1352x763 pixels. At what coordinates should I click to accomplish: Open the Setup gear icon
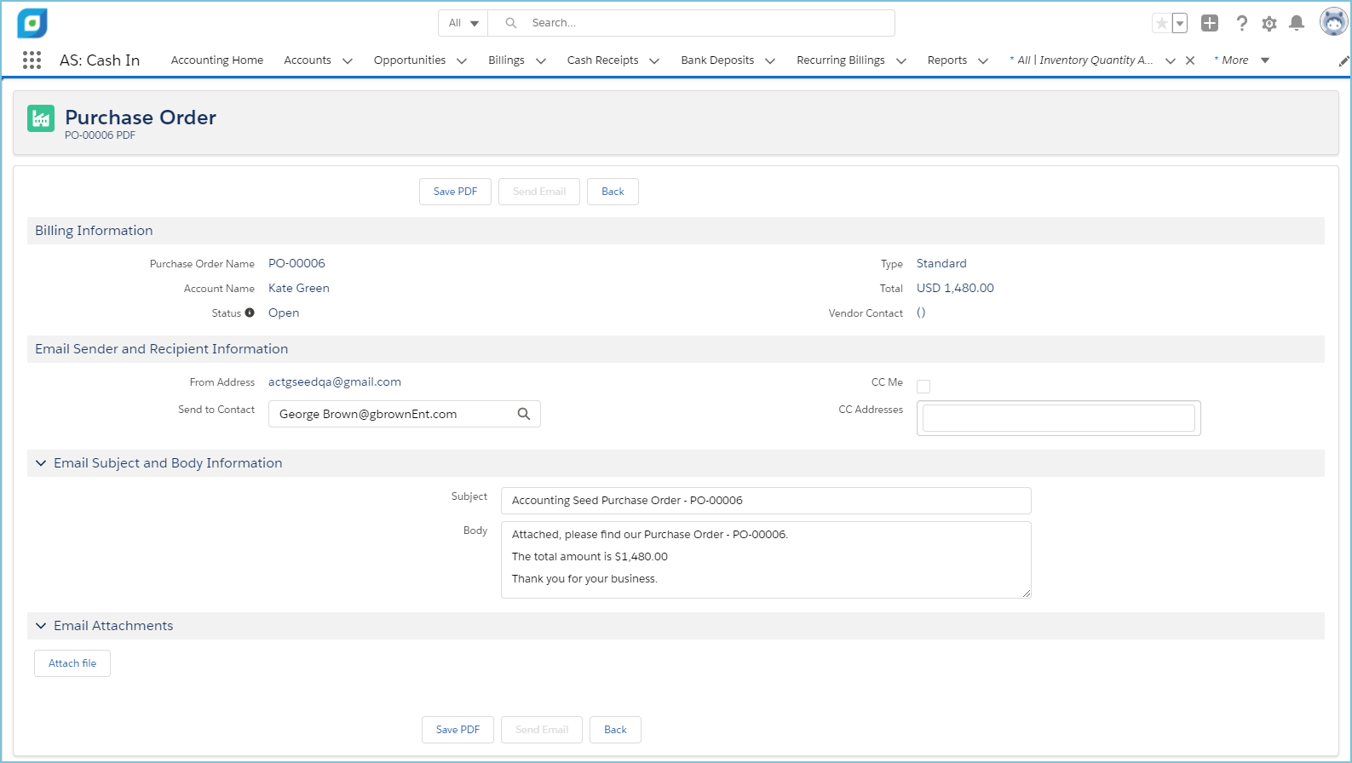tap(1269, 23)
